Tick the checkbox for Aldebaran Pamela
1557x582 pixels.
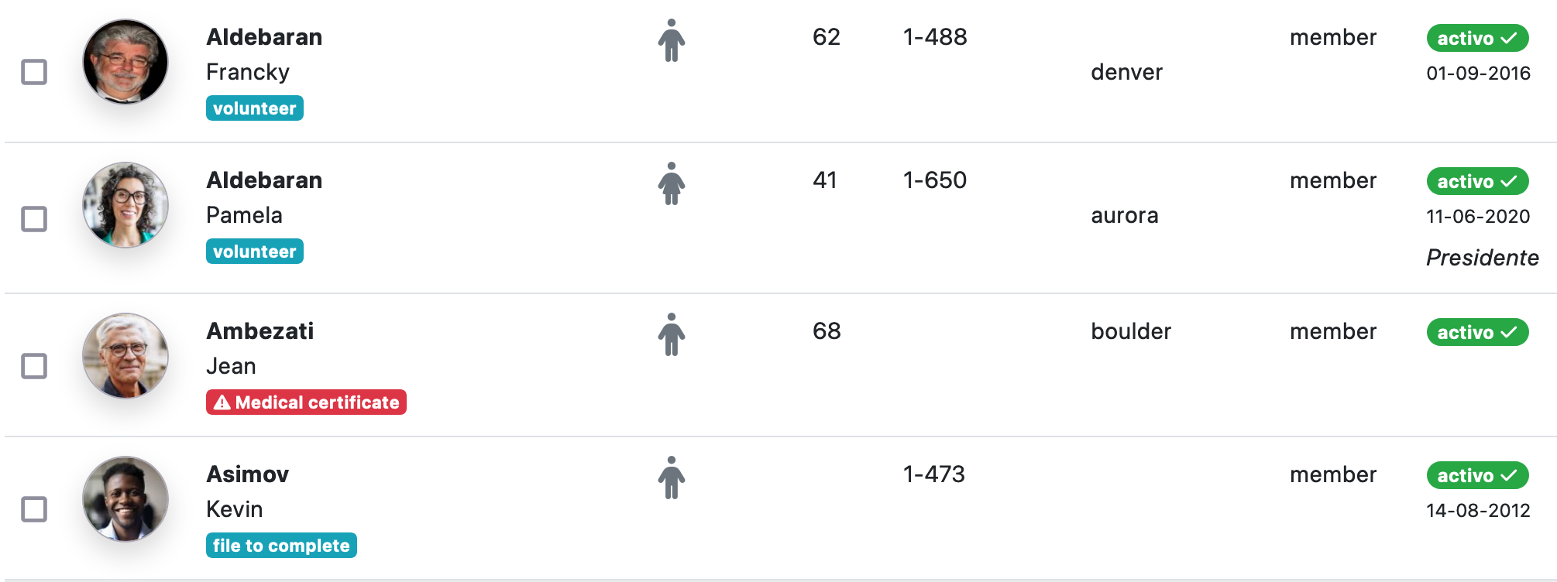click(x=34, y=219)
